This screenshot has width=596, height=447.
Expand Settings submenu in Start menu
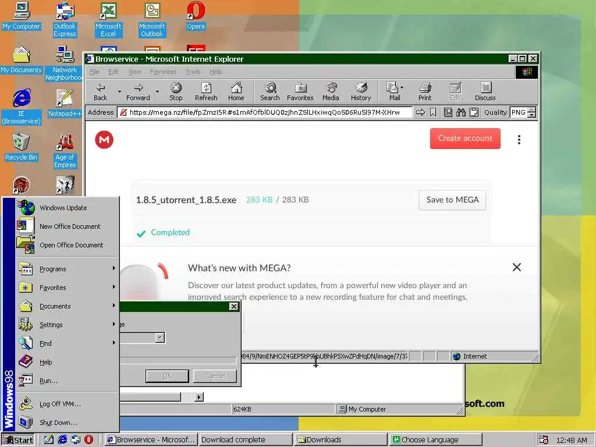click(68, 325)
